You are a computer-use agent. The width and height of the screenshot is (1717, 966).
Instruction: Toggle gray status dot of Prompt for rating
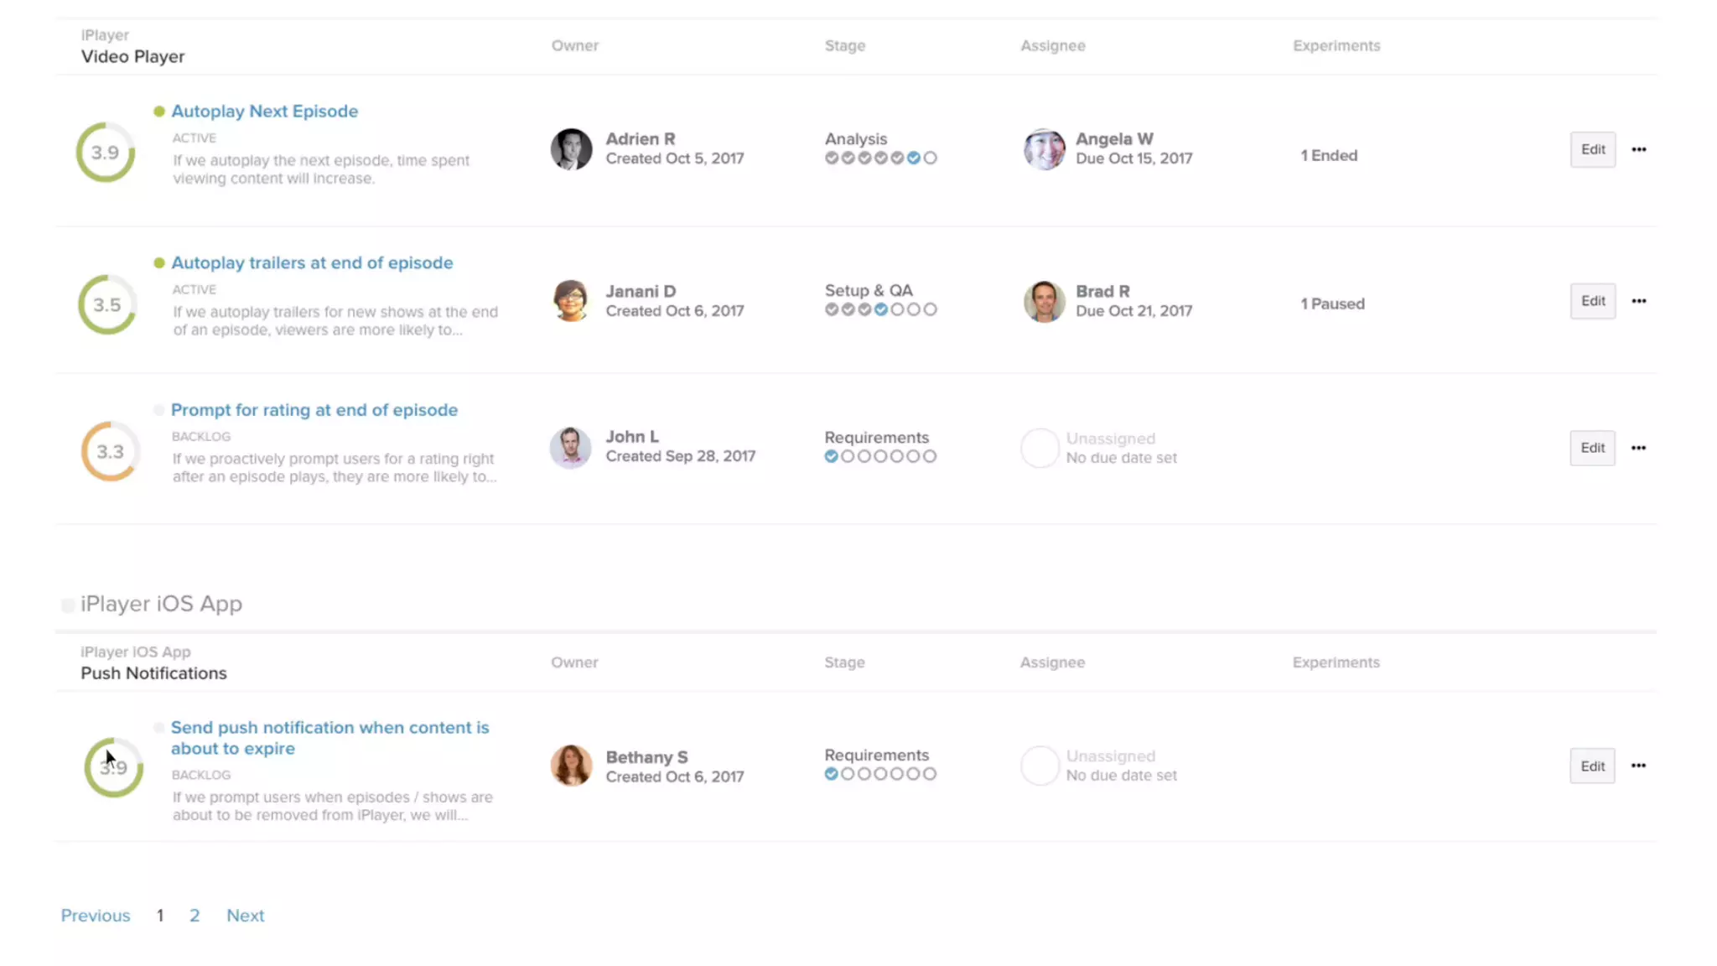(159, 410)
